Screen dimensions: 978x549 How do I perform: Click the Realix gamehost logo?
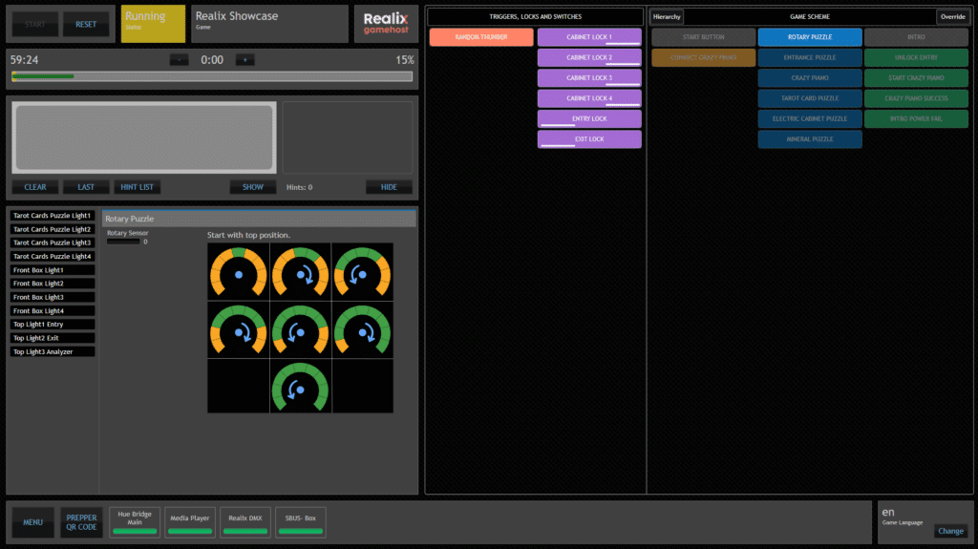(x=386, y=24)
